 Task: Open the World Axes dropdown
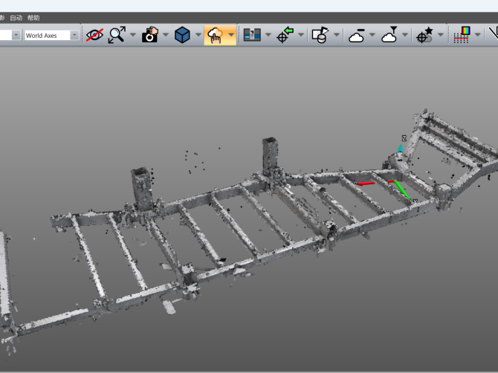[51, 35]
